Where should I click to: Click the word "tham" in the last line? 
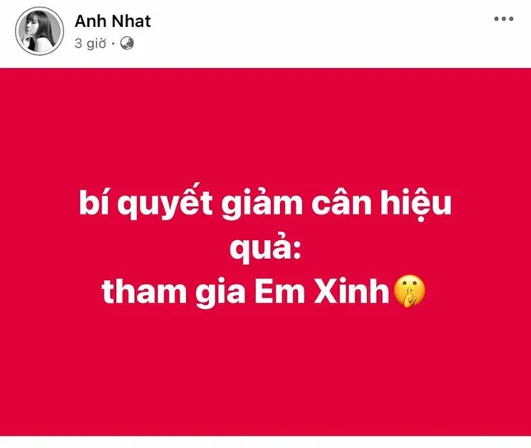click(x=144, y=290)
